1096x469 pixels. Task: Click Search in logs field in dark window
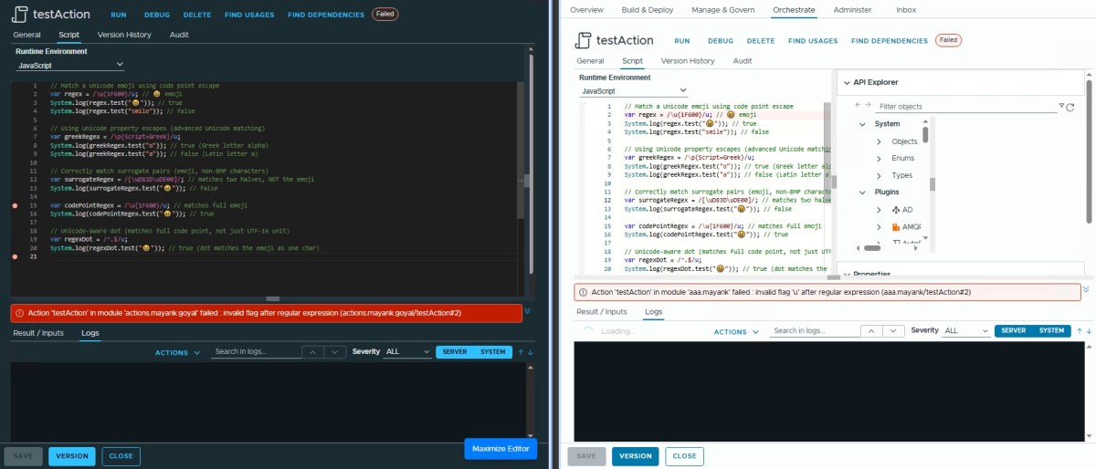click(255, 351)
